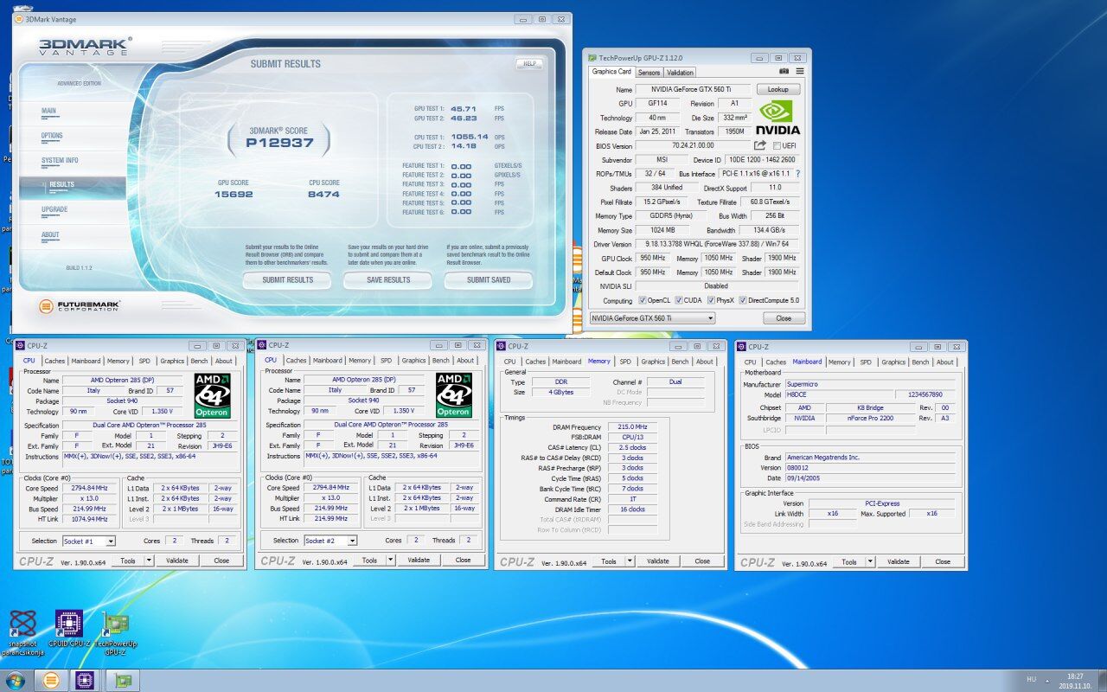This screenshot has height=692, width=1107.
Task: Click the DRAM Frequency value 215.0 MHz
Action: point(632,426)
